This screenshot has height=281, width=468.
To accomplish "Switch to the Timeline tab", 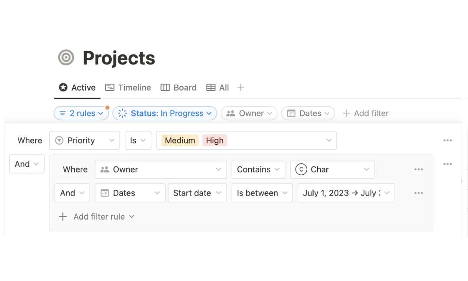I will (x=134, y=87).
